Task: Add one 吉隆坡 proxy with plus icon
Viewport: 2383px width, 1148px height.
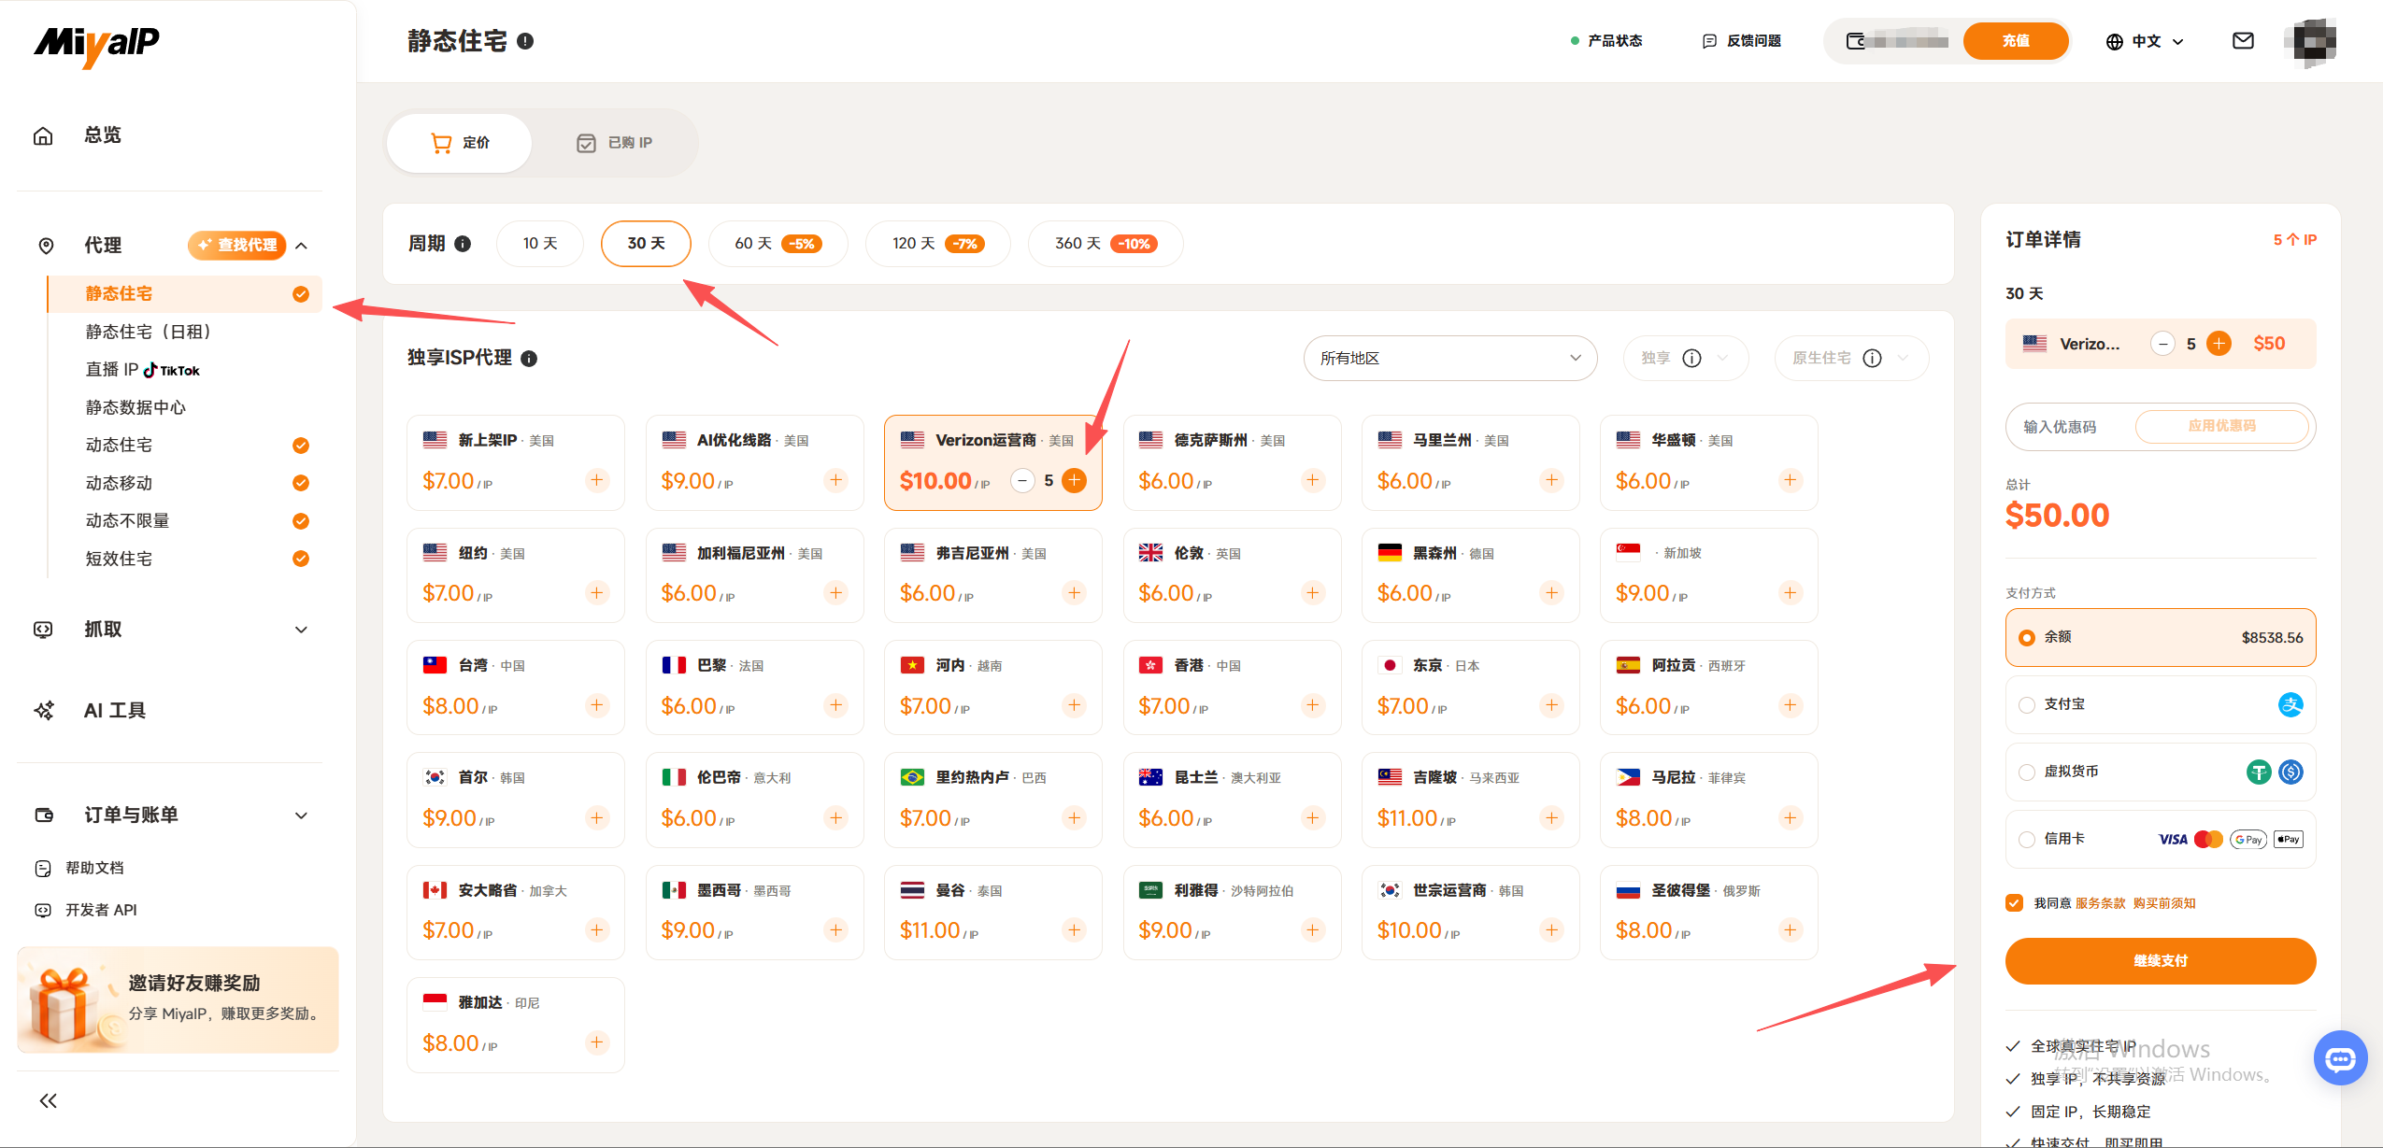Action: point(1551,817)
